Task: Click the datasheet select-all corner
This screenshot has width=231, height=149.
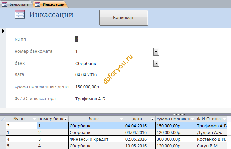Action: click(3, 119)
